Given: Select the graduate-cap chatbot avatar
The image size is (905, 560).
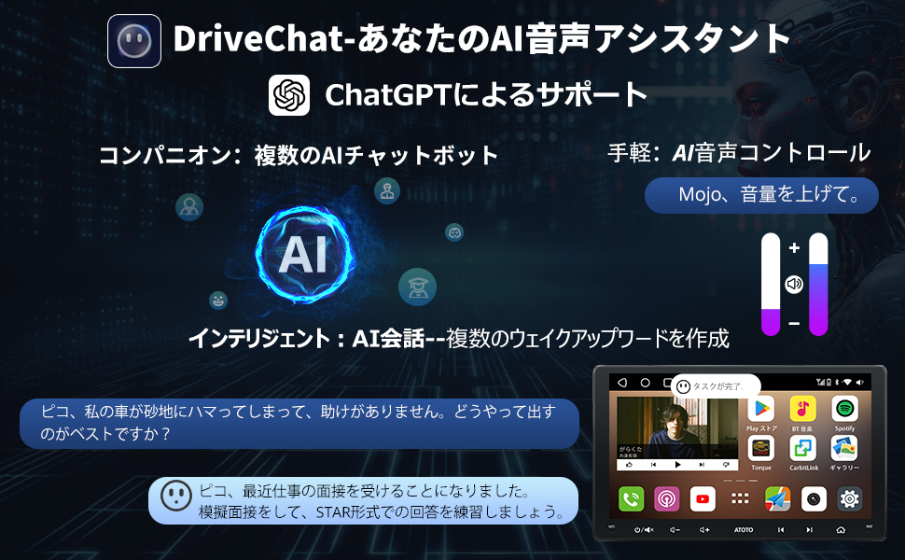Looking at the screenshot, I should pyautogui.click(x=417, y=287).
